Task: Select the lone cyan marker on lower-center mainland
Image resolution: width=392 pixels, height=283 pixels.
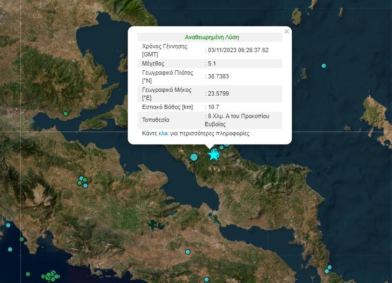Action: point(188,251)
